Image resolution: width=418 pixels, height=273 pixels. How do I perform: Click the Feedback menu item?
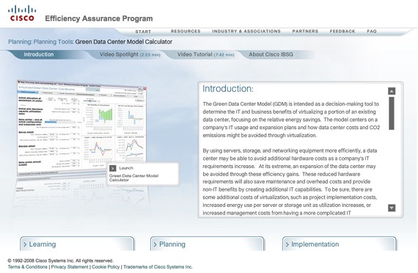(342, 32)
